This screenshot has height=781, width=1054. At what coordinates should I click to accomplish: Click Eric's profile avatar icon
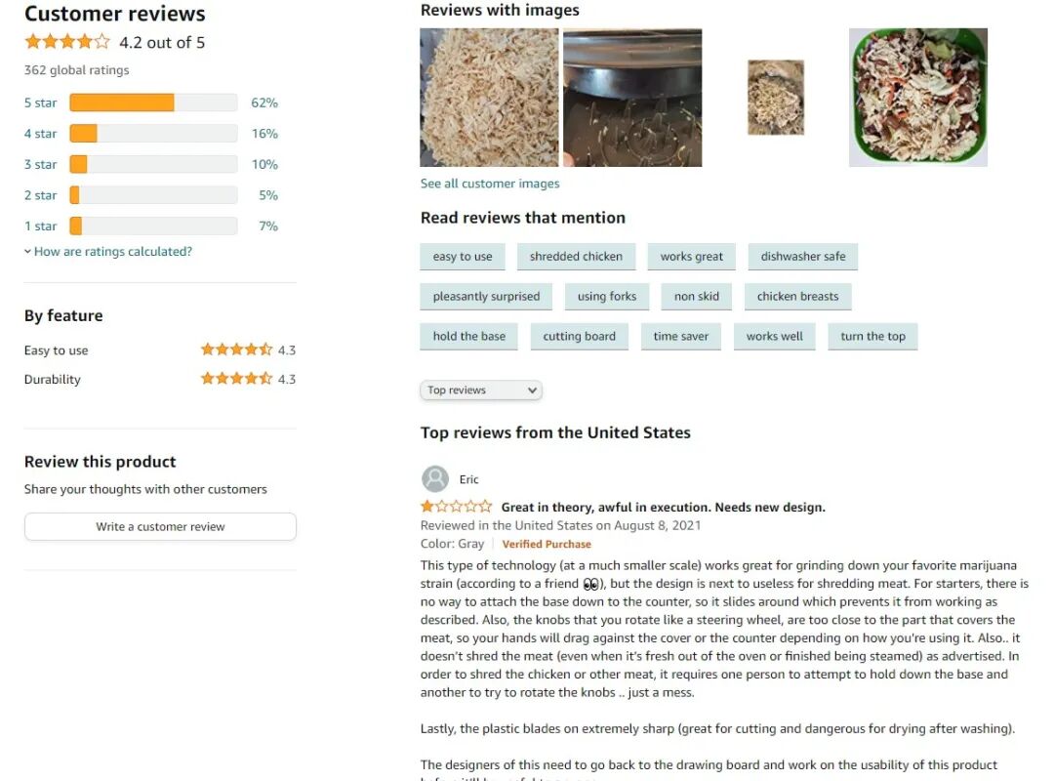point(435,479)
